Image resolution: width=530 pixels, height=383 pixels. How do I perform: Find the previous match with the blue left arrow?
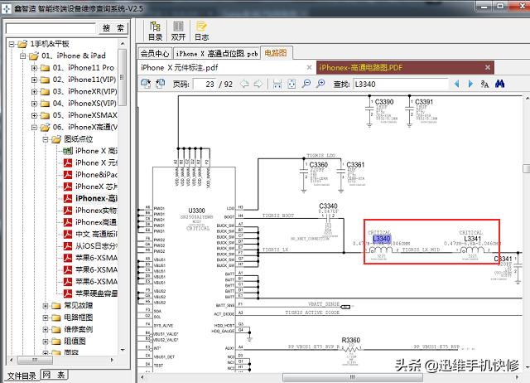(456, 84)
